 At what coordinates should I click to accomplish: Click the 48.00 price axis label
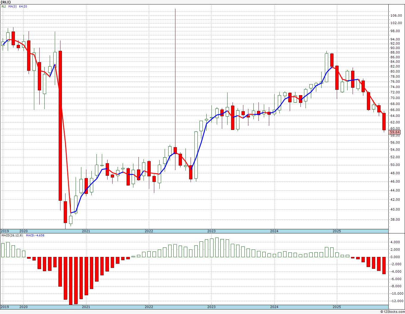(395, 173)
